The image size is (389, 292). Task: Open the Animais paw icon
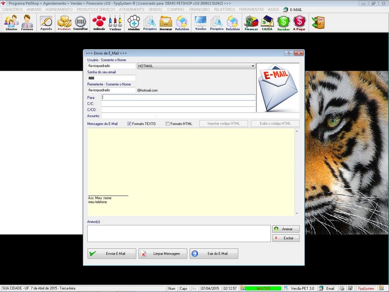(99, 22)
